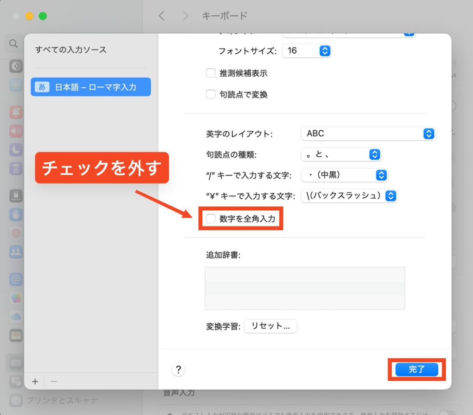Toggle the 句読点で変換 checkbox
Screen dimensions: 473x415
[x=211, y=94]
